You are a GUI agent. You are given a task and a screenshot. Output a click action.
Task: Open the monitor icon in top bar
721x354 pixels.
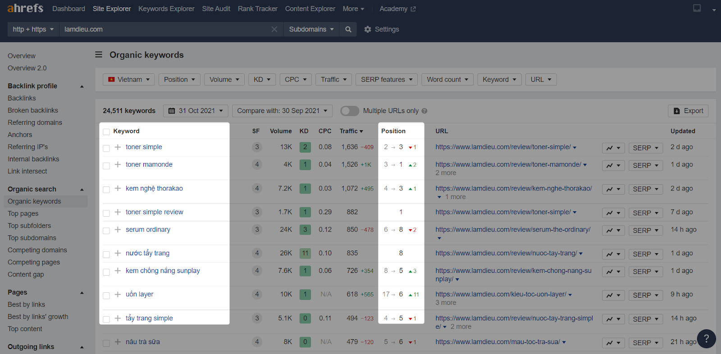pyautogui.click(x=697, y=8)
